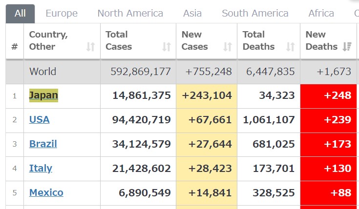Select World new deaths +1,673
Screen dimensions: 359x209
click(x=334, y=72)
